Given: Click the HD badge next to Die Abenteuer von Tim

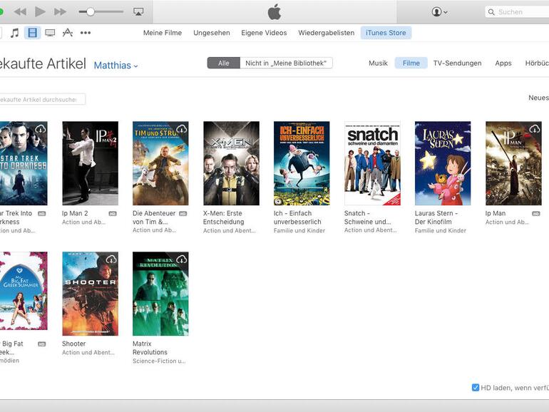Looking at the screenshot, I should 183,214.
